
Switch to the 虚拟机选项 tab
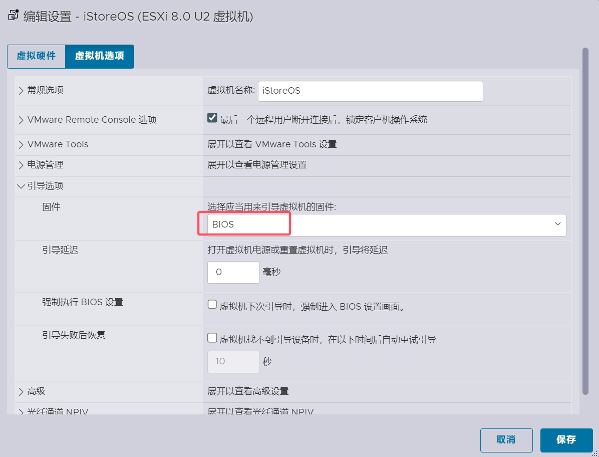coord(99,57)
